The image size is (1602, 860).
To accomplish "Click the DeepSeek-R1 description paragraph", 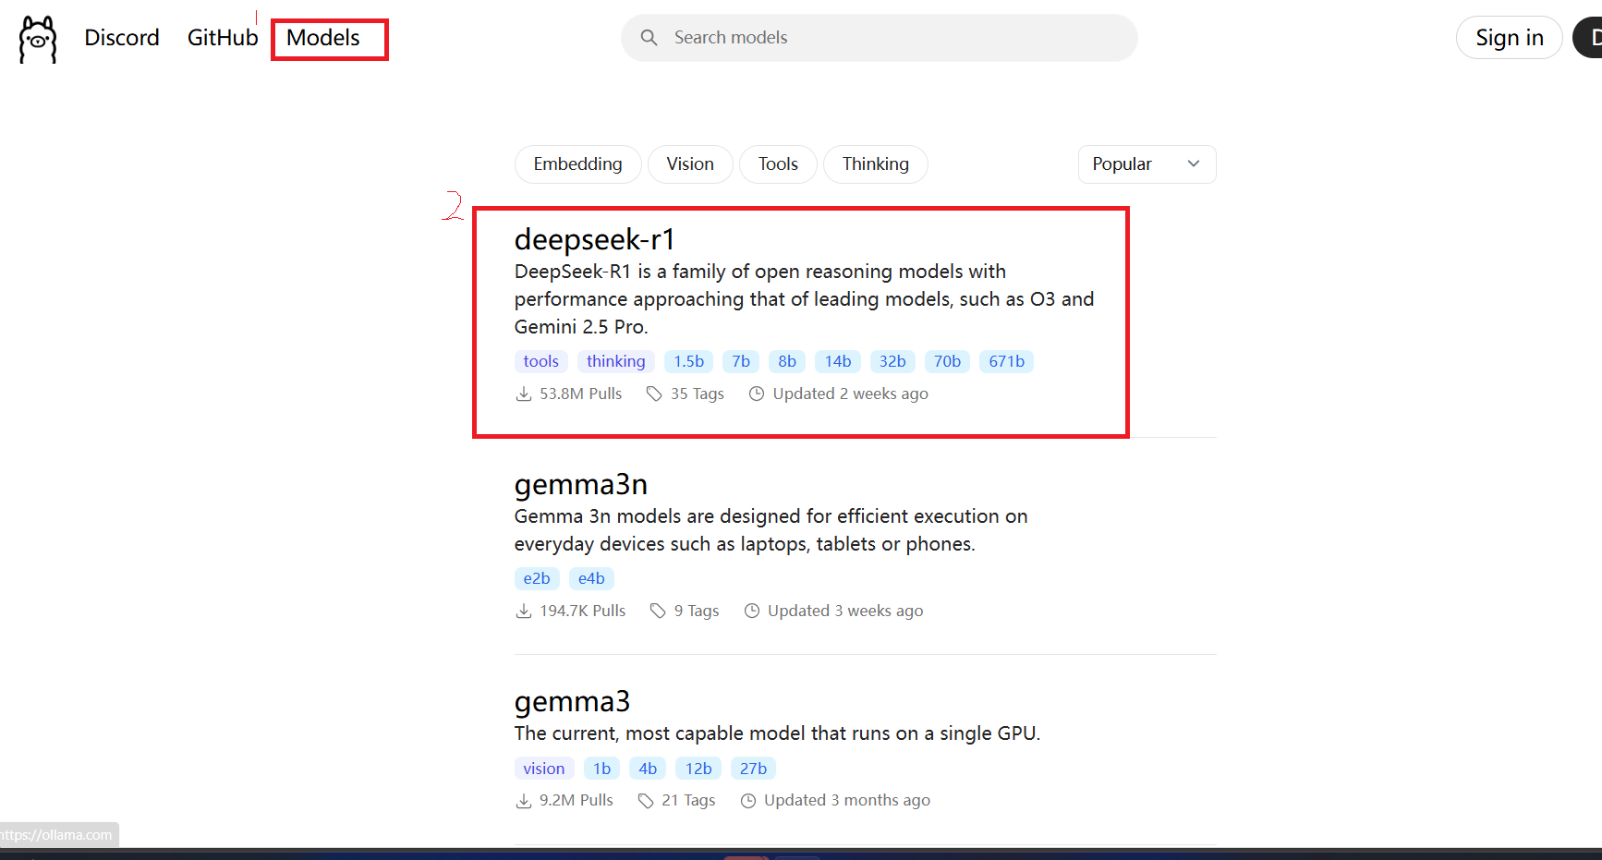I will tap(805, 299).
